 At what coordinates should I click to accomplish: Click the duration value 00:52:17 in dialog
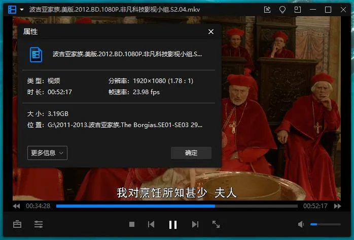pyautogui.click(x=60, y=92)
